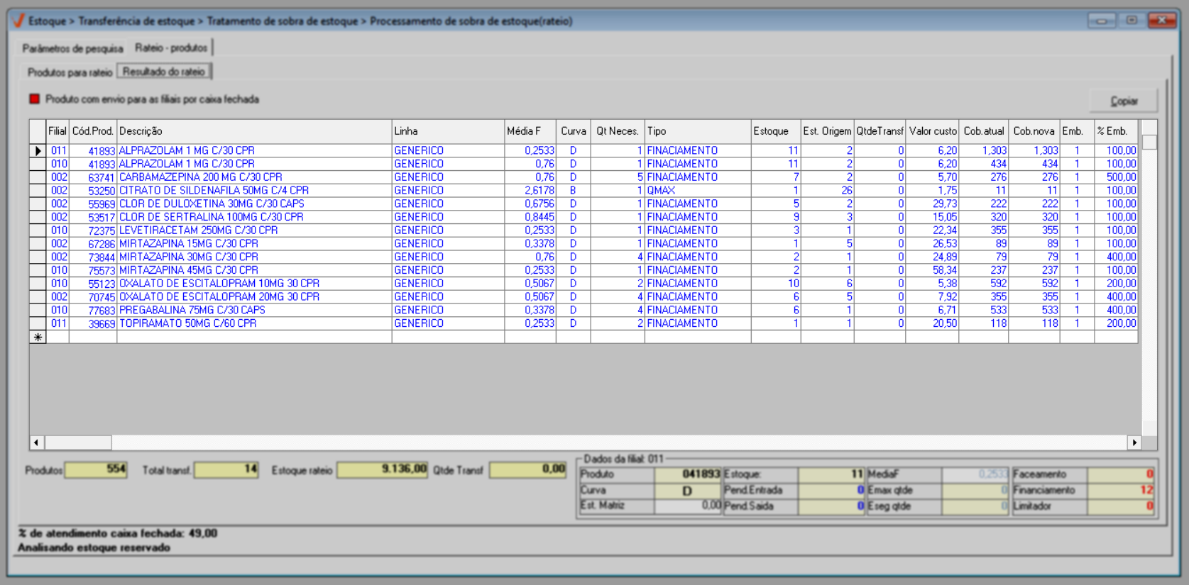The image size is (1189, 585).
Task: Click the red closed-box legend square
Action: click(x=34, y=99)
